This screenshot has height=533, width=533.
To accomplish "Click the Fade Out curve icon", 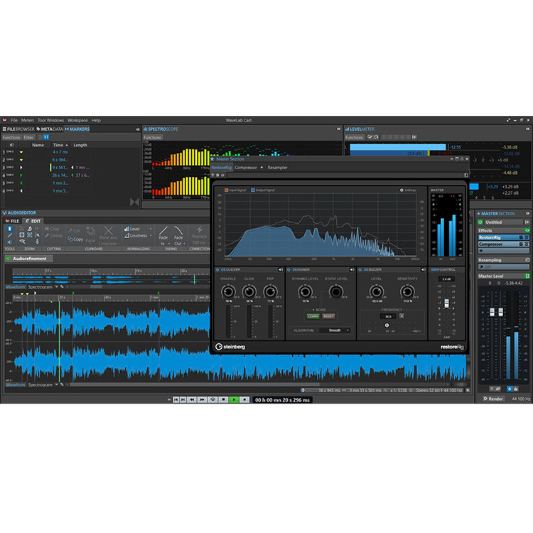I will click(x=179, y=230).
